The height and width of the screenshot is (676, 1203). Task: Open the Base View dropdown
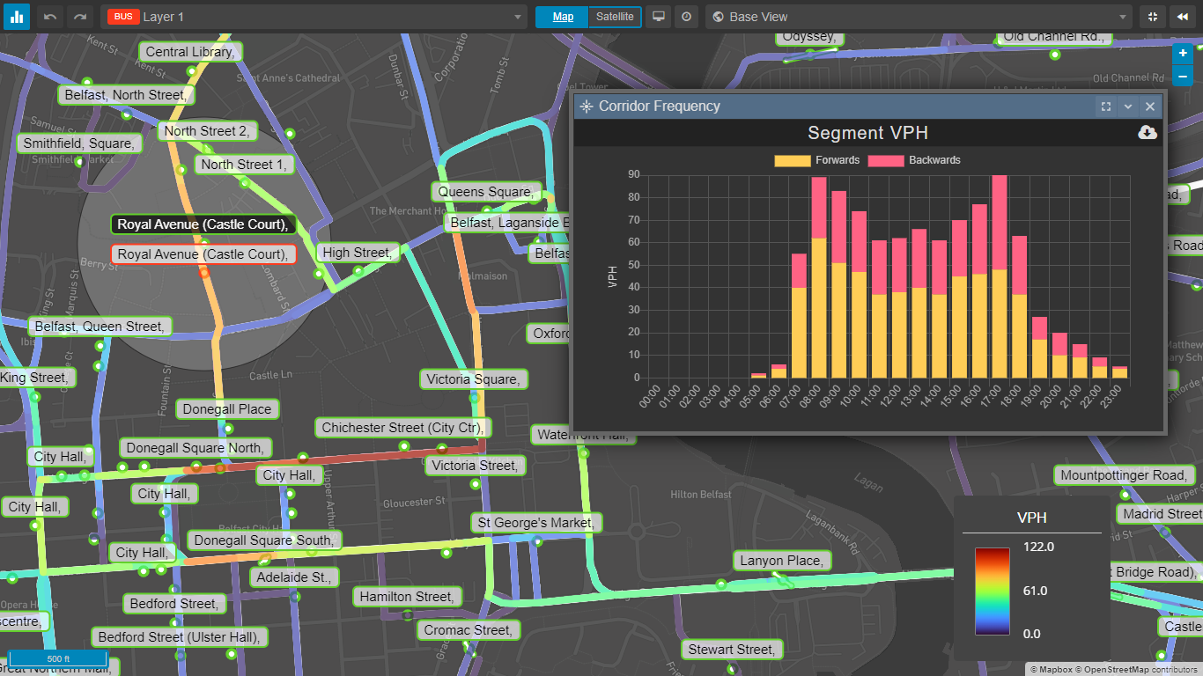point(1123,16)
